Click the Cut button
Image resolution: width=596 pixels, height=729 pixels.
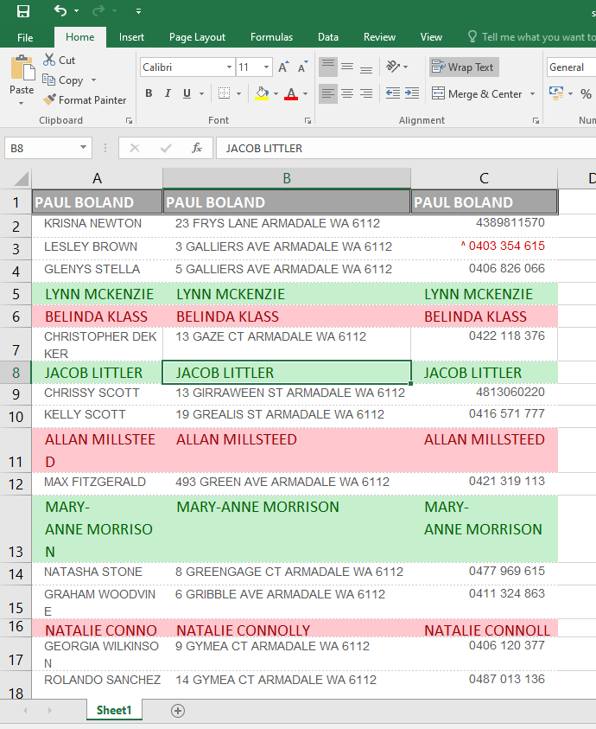pos(59,60)
